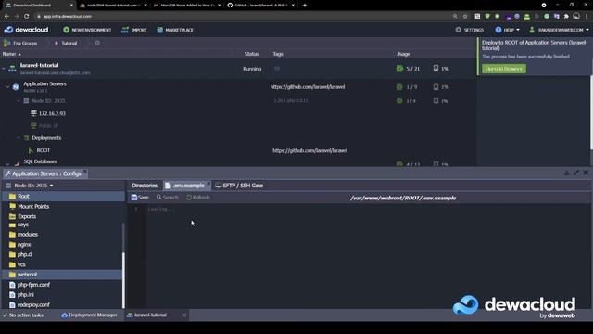Open a new browser tab
The width and height of the screenshot is (593, 334).
pos(305,6)
